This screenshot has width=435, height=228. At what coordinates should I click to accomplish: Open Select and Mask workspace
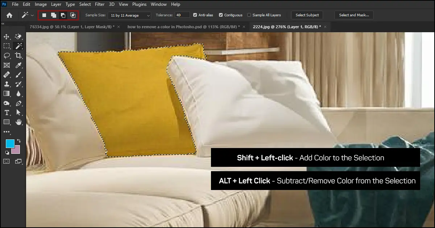(x=354, y=15)
